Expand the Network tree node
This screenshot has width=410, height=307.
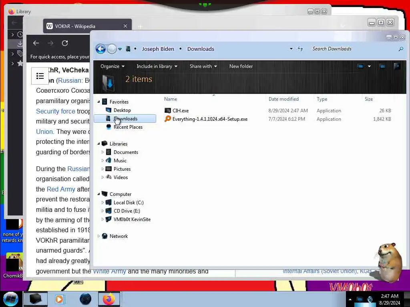[x=98, y=236]
